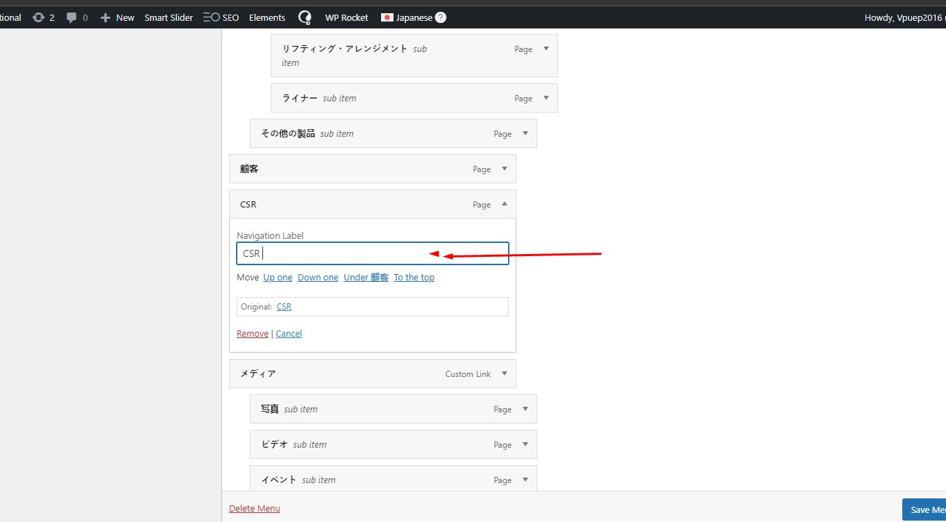Expand the ビデオ menu item arrow
Viewport: 946px width, 522px height.
[525, 444]
